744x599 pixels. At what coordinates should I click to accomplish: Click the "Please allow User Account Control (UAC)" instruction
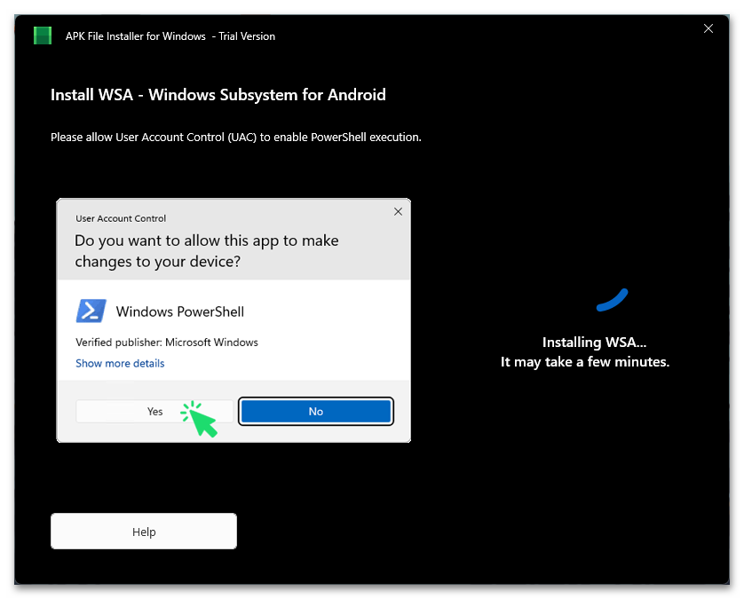point(236,137)
